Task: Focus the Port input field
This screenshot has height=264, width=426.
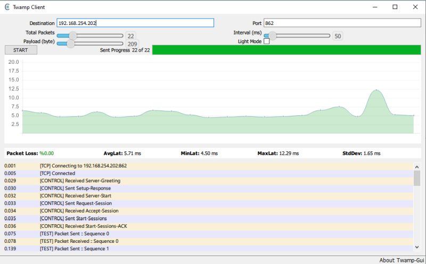Action: 342,23
